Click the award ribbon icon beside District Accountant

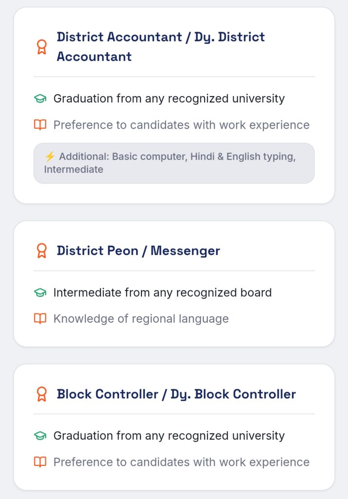42,47
